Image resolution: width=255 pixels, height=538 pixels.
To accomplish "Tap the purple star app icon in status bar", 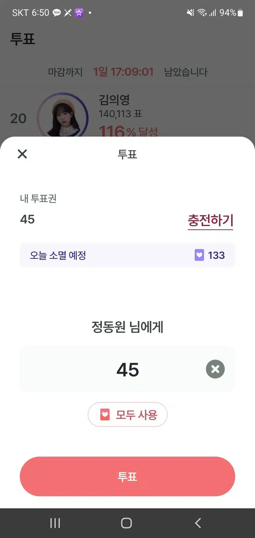I will coord(79,13).
